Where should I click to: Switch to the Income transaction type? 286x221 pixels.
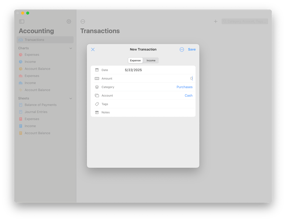point(151,60)
